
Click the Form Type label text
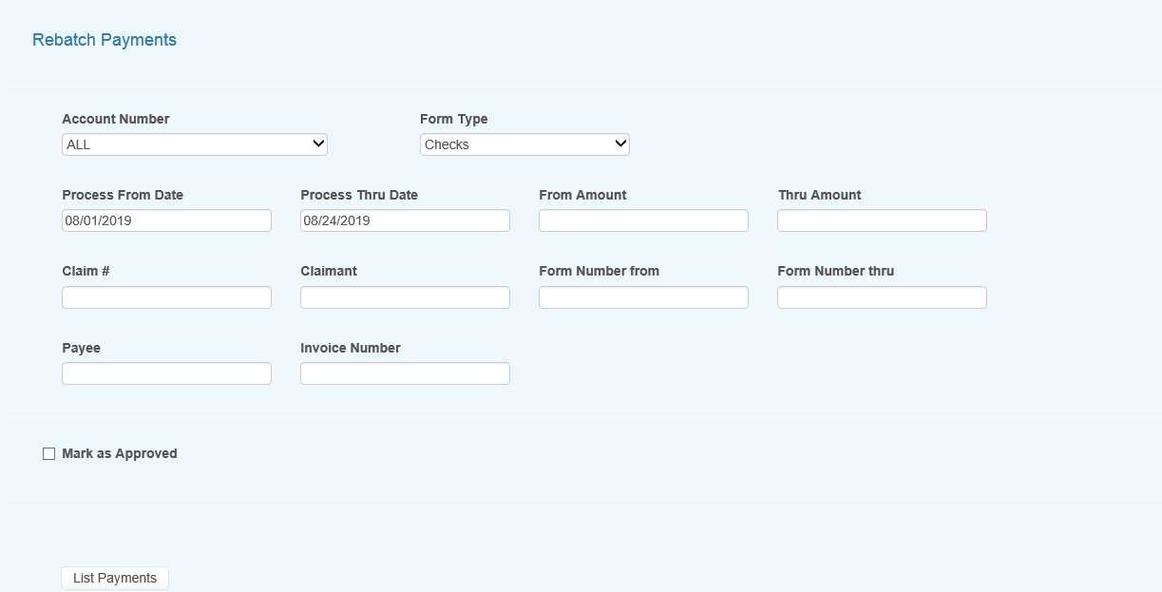(x=454, y=119)
